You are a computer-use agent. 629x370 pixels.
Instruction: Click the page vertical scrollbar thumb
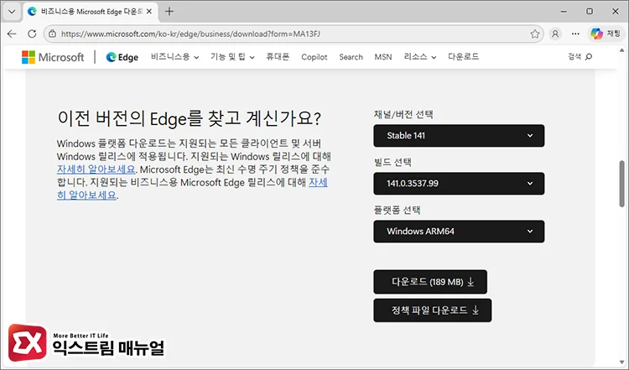pyautogui.click(x=621, y=184)
